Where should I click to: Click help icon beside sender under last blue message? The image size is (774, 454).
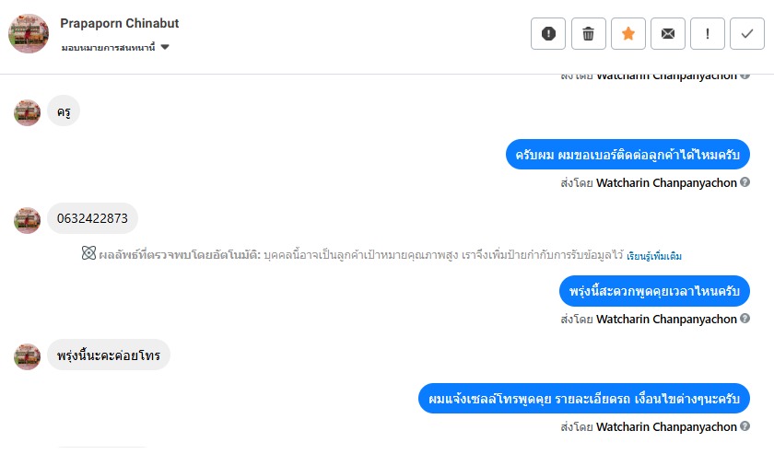coord(745,427)
